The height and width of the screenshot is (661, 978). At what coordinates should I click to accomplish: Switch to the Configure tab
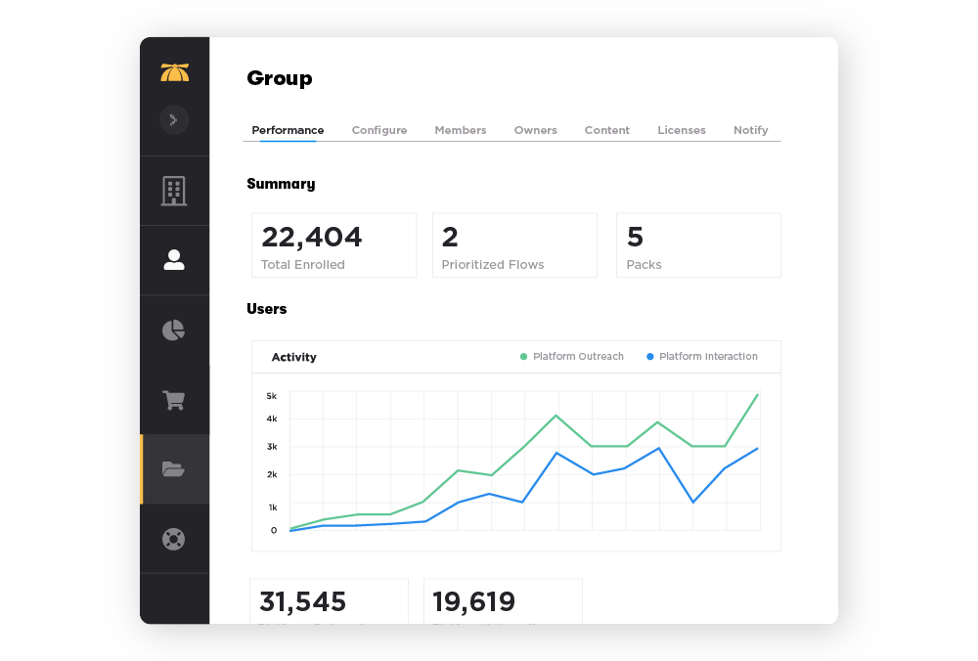[x=379, y=130]
